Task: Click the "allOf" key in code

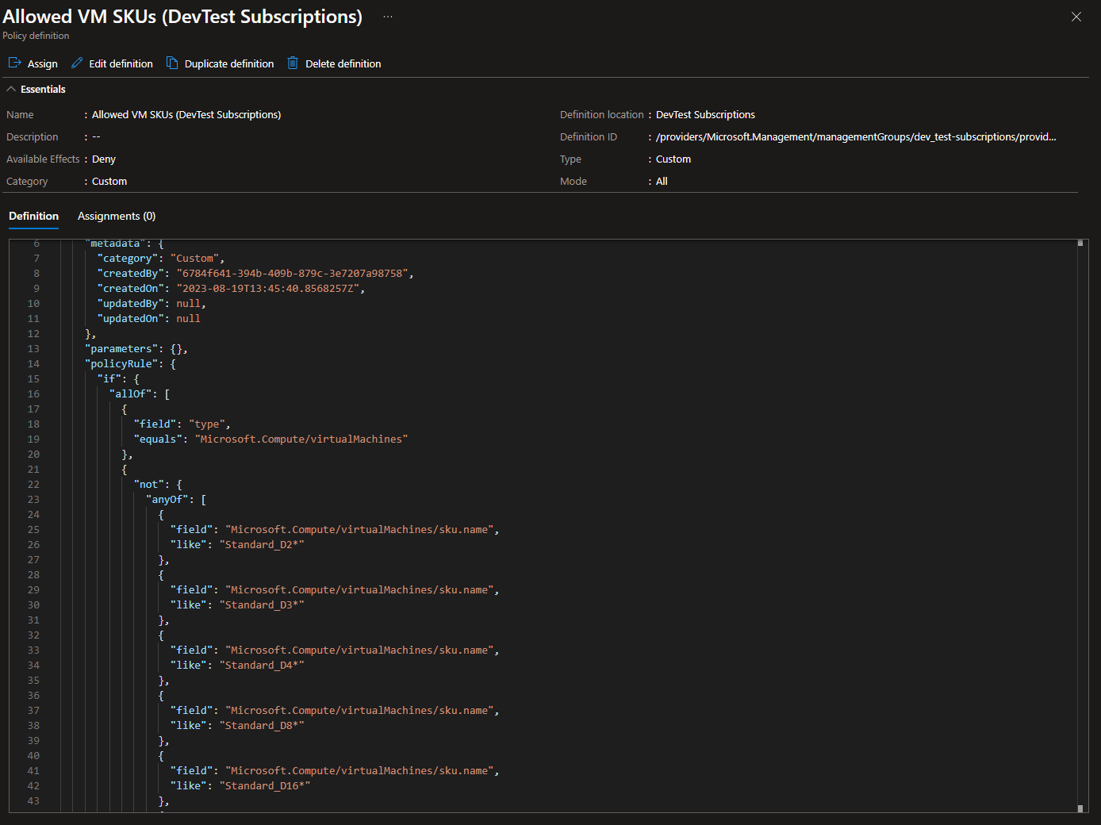Action: pos(131,393)
